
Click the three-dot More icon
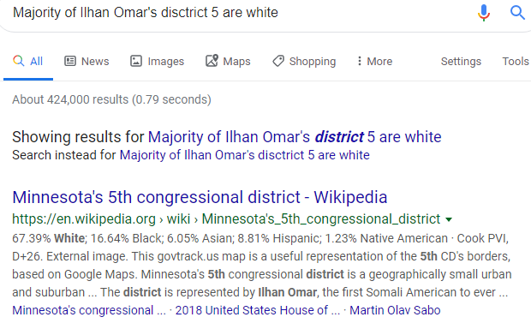(360, 61)
